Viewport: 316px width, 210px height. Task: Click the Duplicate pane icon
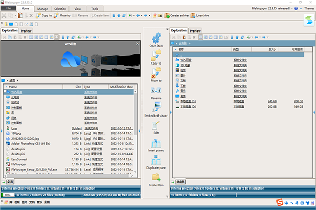[x=156, y=161]
